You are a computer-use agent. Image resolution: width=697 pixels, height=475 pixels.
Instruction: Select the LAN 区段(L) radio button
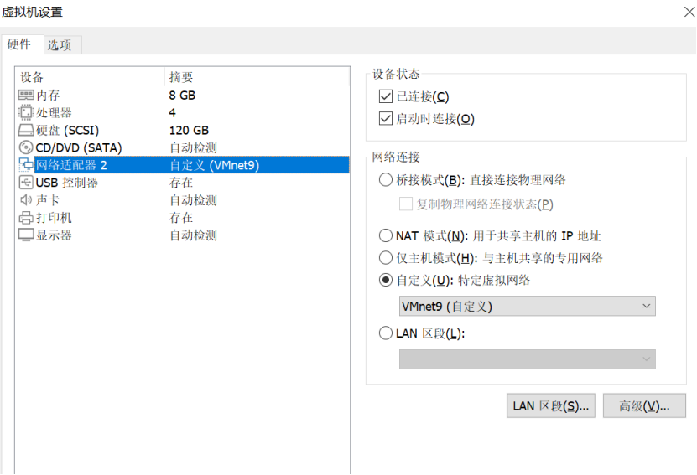coord(386,333)
